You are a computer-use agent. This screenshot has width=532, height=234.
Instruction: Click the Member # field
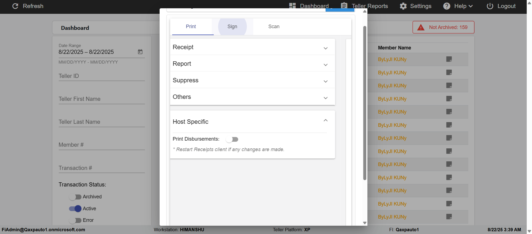(x=102, y=145)
